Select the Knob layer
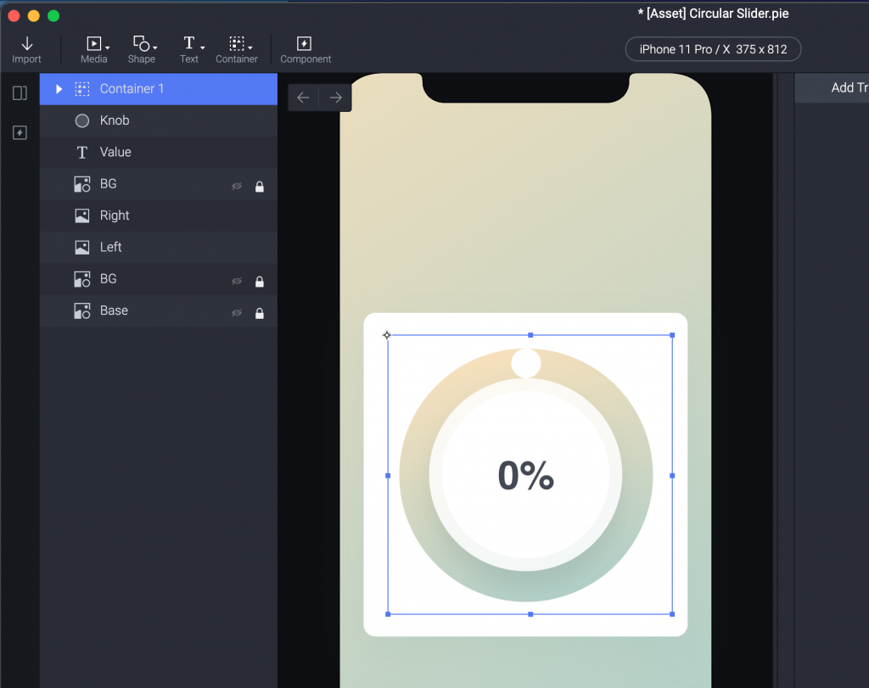Image resolution: width=869 pixels, height=688 pixels. 159,120
